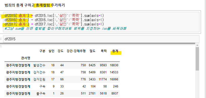The image size is (206, 98).
Task: Click total 8937 in 불구속 row
Action: click(x=115, y=93)
